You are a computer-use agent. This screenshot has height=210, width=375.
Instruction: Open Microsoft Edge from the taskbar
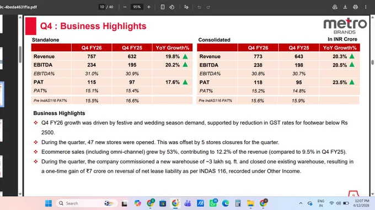click(x=226, y=203)
